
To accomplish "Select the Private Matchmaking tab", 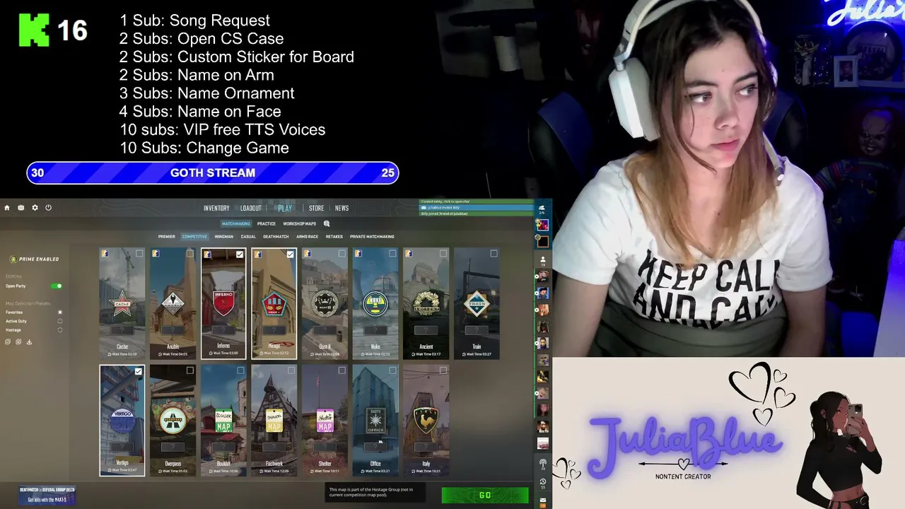I will [372, 237].
